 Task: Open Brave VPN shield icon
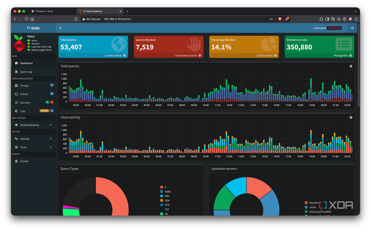pyautogui.click(x=344, y=19)
